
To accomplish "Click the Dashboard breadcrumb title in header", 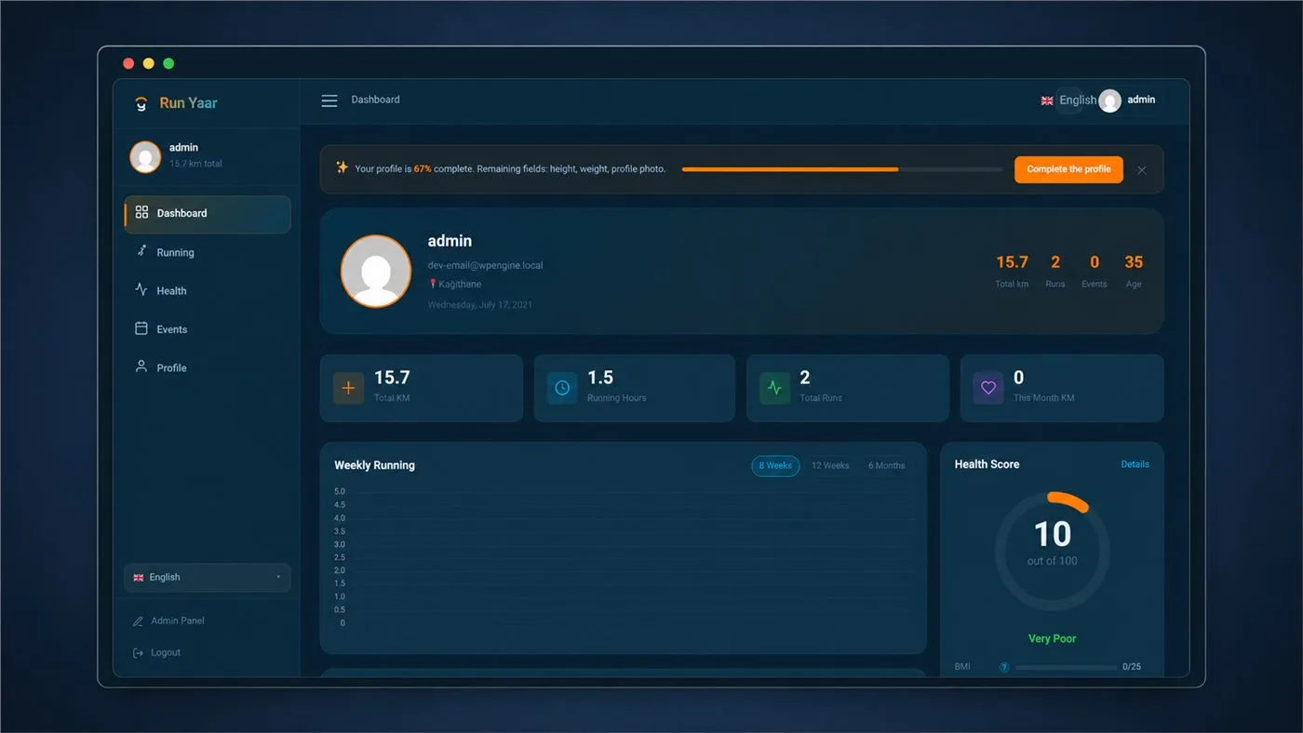I will [375, 100].
